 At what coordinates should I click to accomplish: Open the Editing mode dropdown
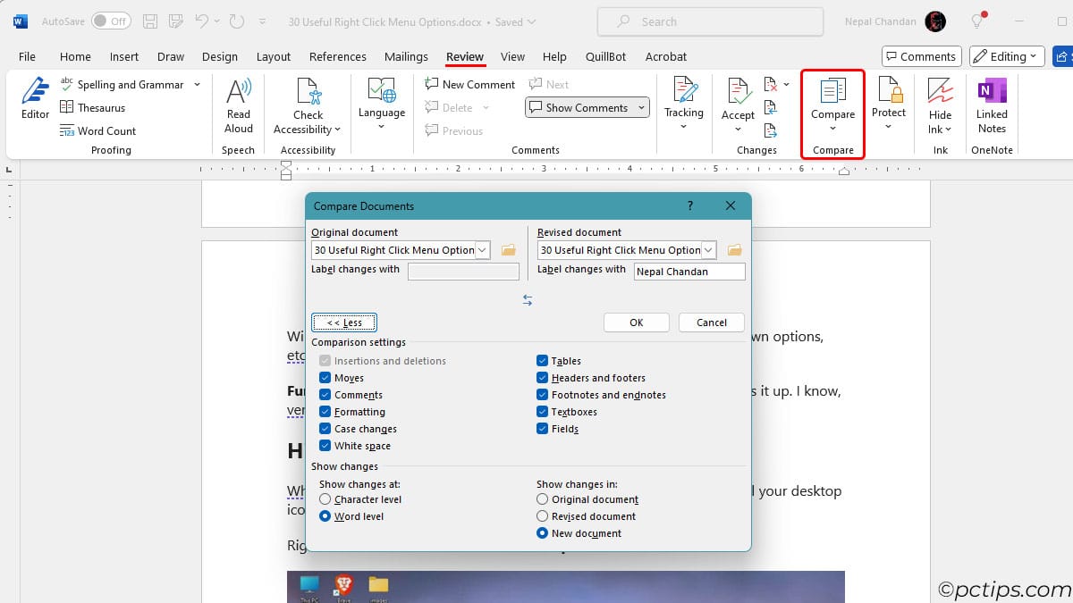1006,55
